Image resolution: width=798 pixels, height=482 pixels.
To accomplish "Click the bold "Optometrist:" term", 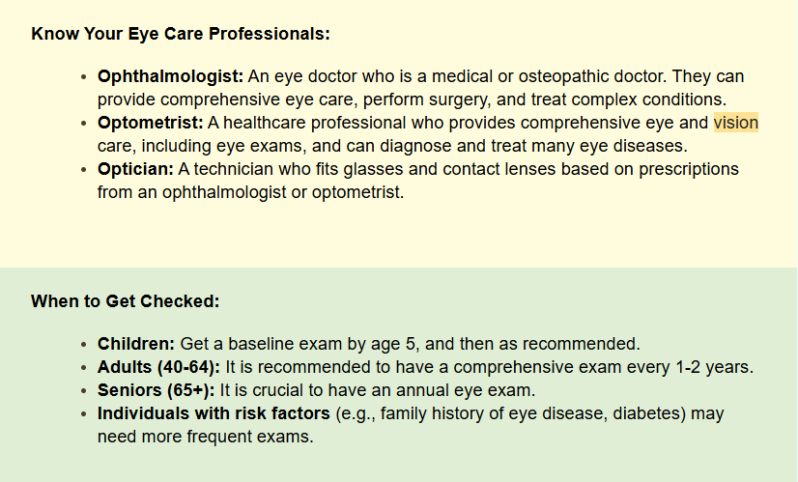I will [151, 123].
